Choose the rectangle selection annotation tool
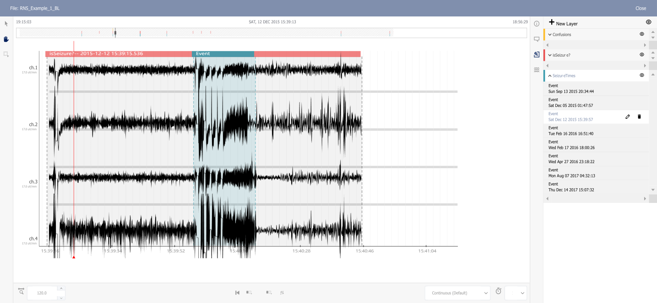 pyautogui.click(x=6, y=54)
